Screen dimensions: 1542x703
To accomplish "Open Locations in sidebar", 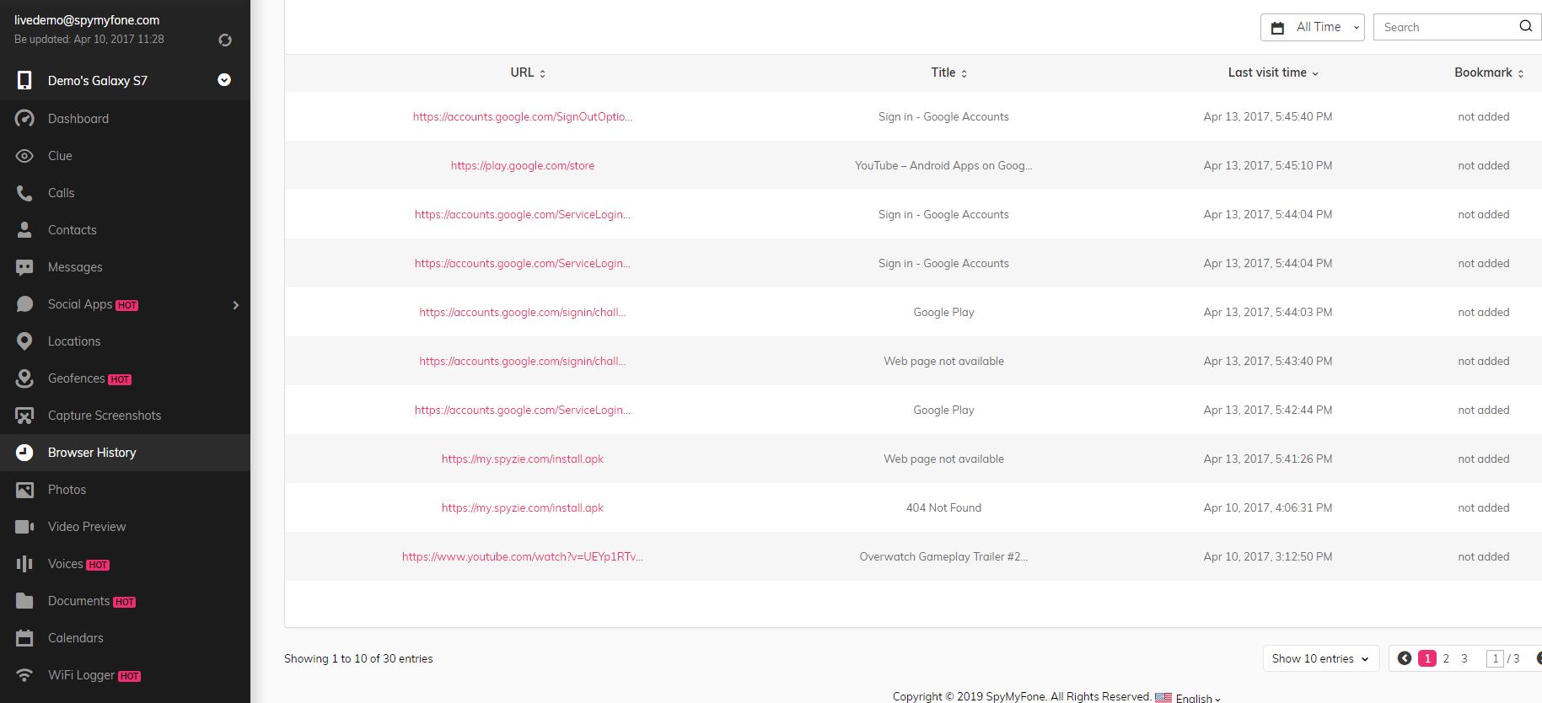I will (x=125, y=341).
